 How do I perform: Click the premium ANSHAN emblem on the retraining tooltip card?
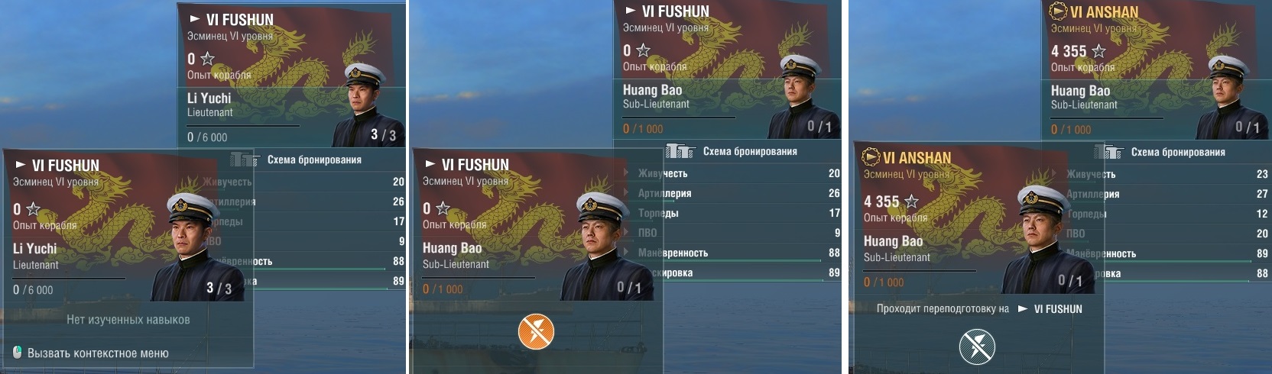coord(871,157)
